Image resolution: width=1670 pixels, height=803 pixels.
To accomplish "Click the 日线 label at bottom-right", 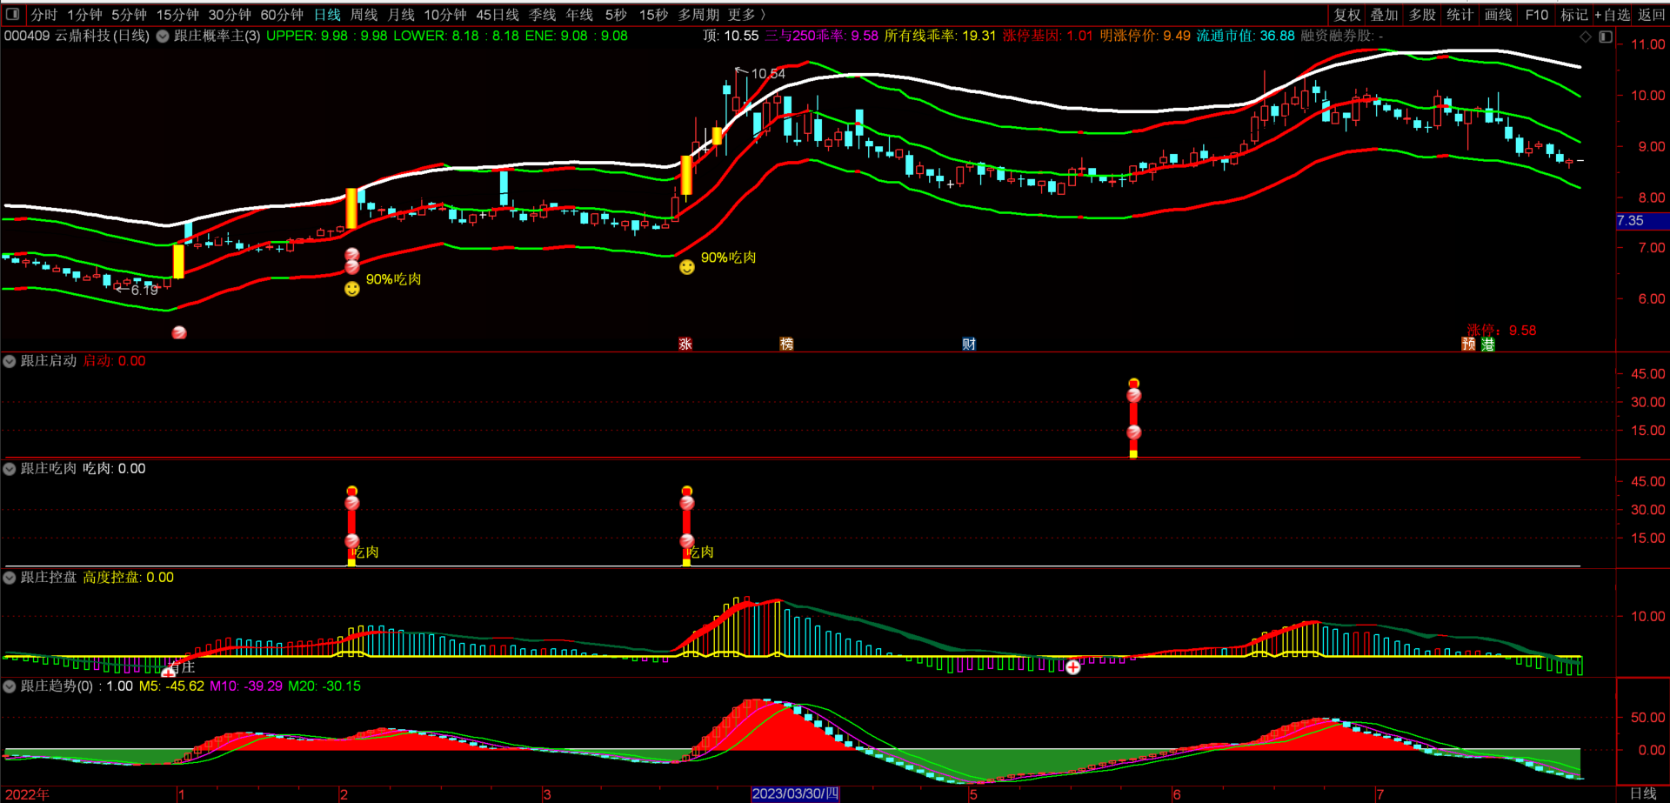I will point(1643,793).
